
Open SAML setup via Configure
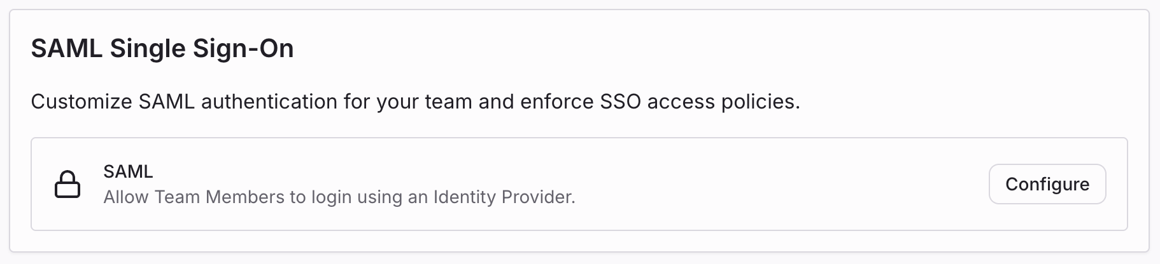click(x=1047, y=184)
